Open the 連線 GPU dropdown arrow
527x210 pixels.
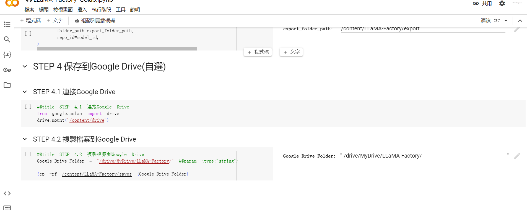coord(506,21)
